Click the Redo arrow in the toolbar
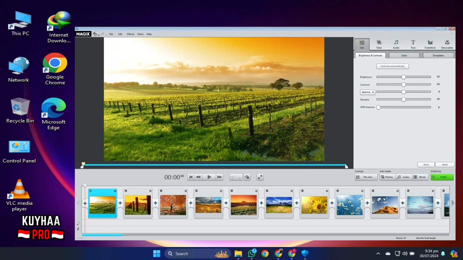The image size is (463, 260). (x=102, y=34)
